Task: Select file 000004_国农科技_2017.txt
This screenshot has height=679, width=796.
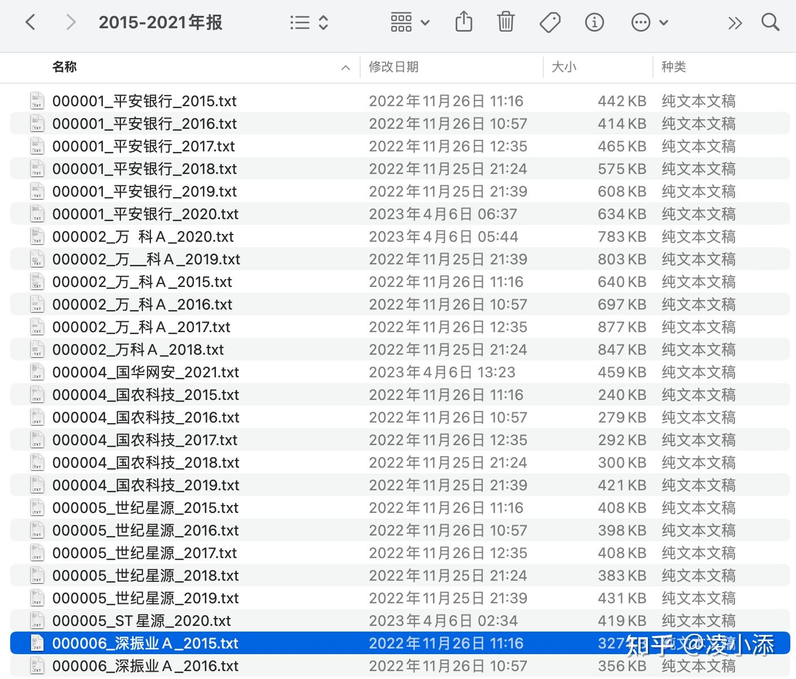Action: pyautogui.click(x=400, y=440)
